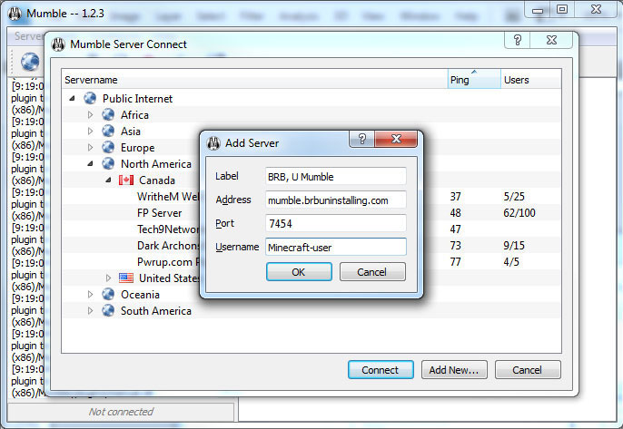Screen dimensions: 623x429
Task: Edit the Label field 'BRB, U Mumble'
Action: 336,176
